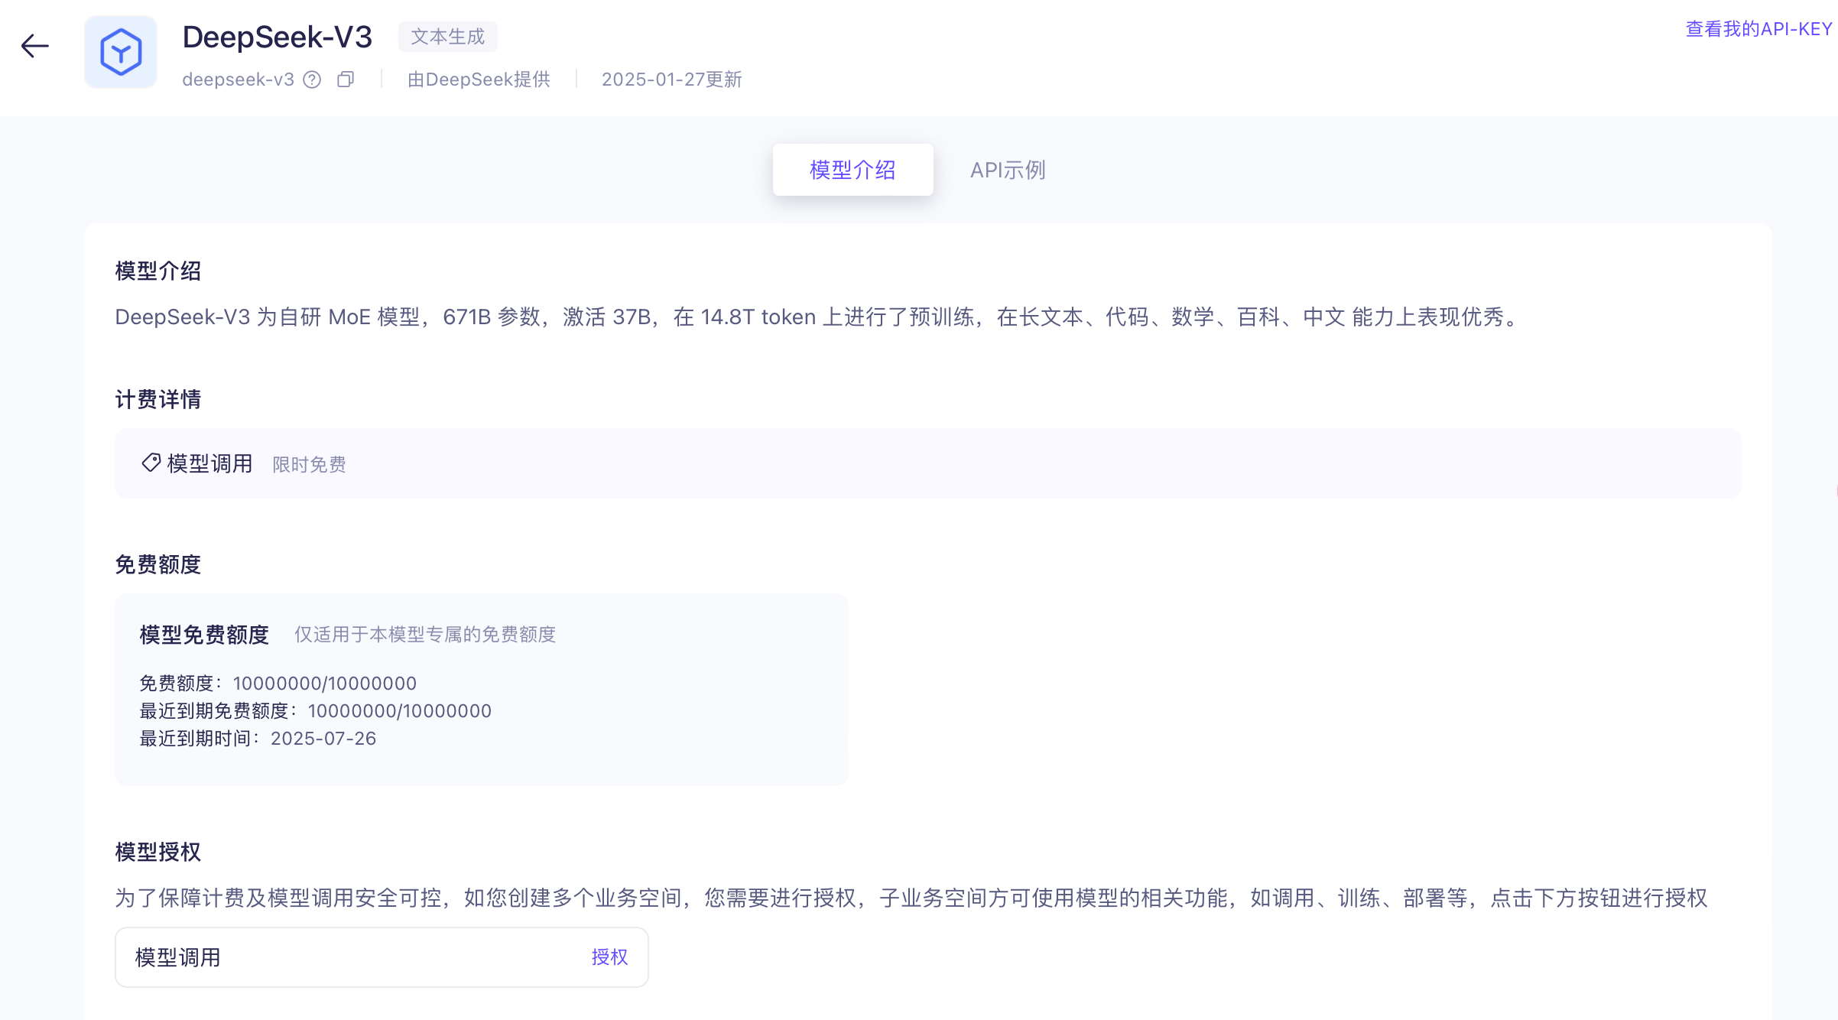This screenshot has width=1838, height=1020.
Task: Switch to the 模型介绍 tab
Action: coord(852,170)
